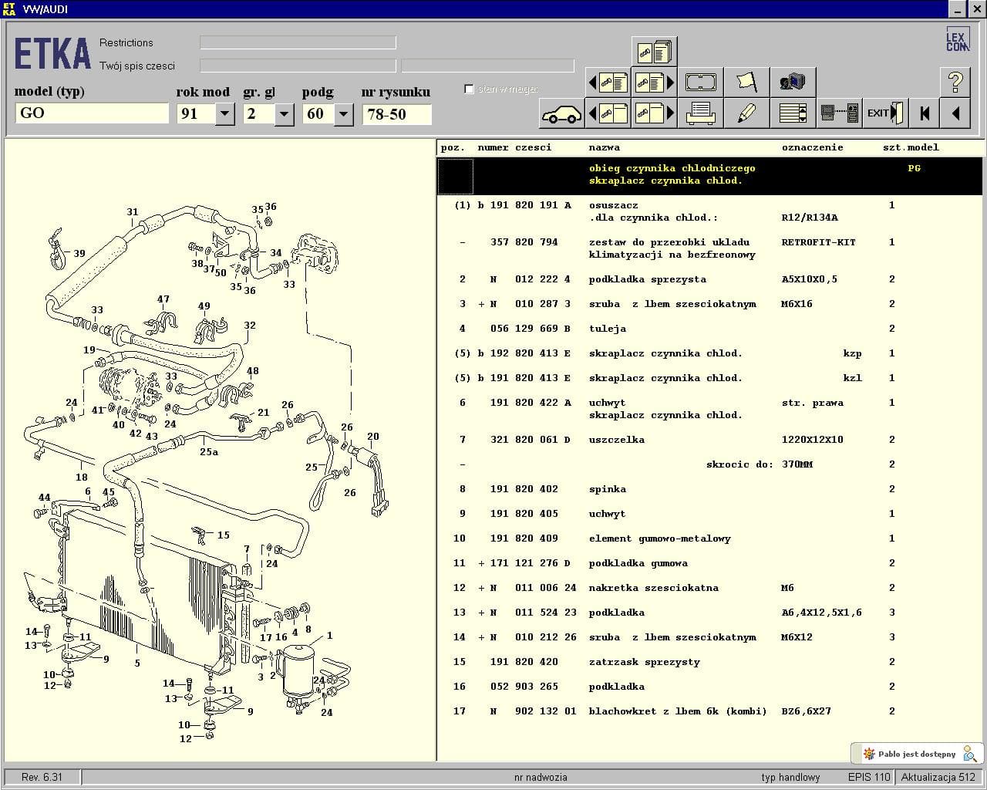This screenshot has height=790, width=987.
Task: Open the list with scroll arrows icon
Action: (793, 113)
